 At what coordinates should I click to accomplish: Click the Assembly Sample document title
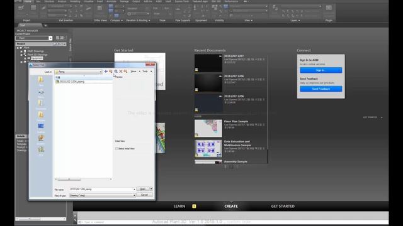[x=236, y=162]
